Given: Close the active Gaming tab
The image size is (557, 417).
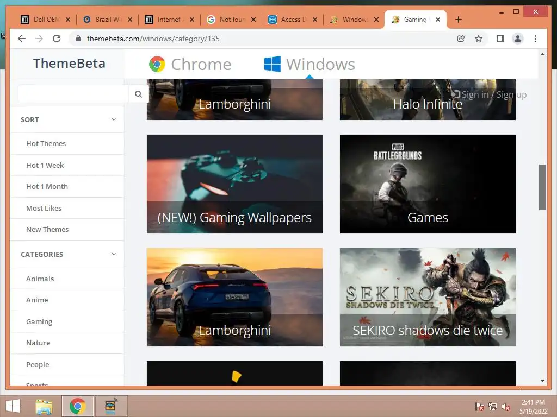Looking at the screenshot, I should 438,20.
